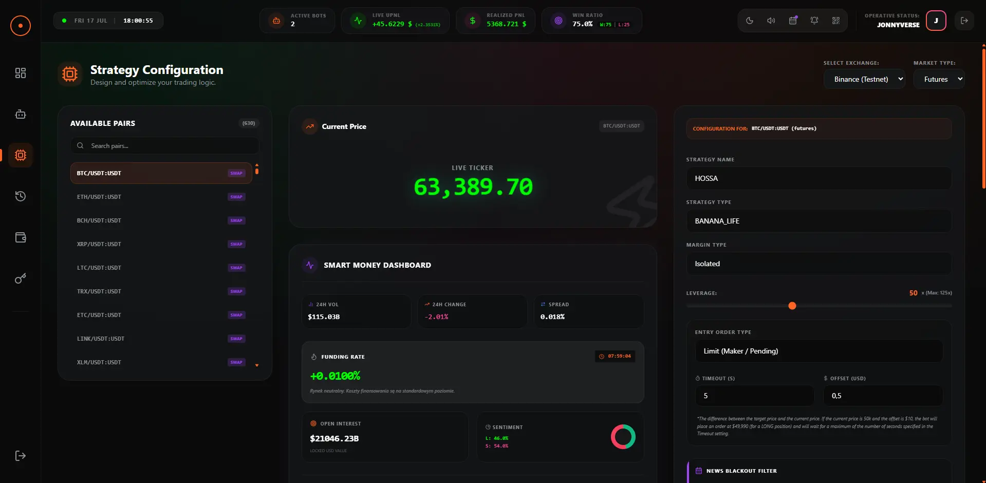Select the BTC/USDT:USDT pair
The width and height of the screenshot is (986, 483).
click(x=161, y=173)
